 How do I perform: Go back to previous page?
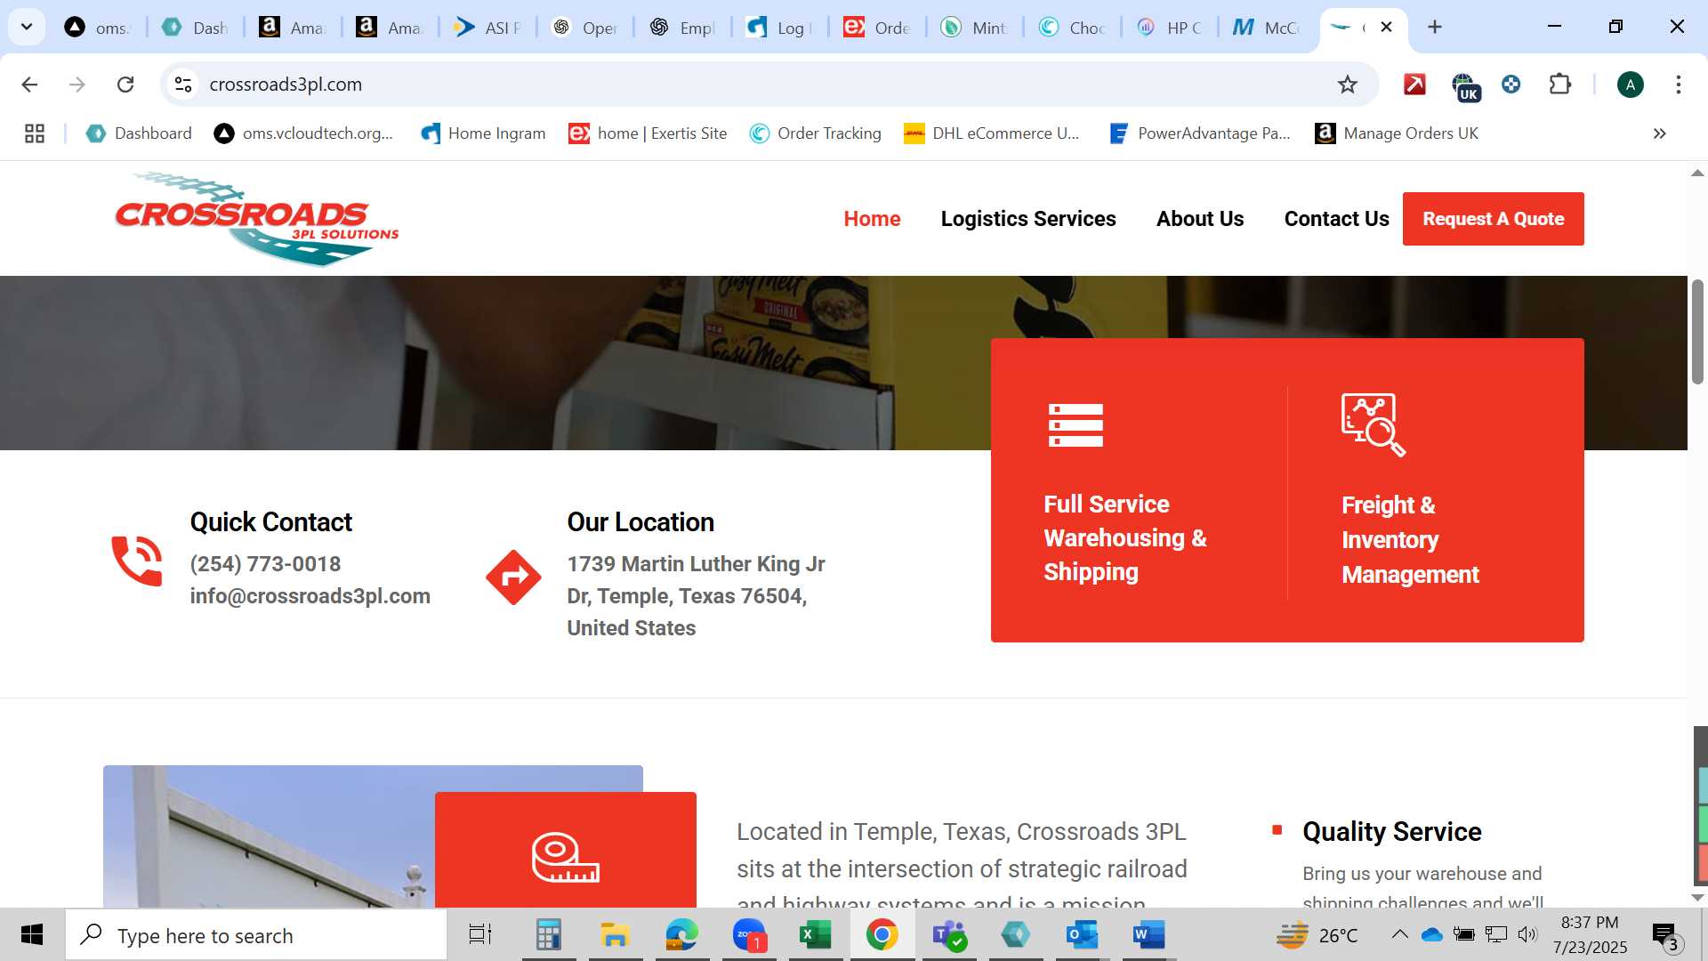29,85
